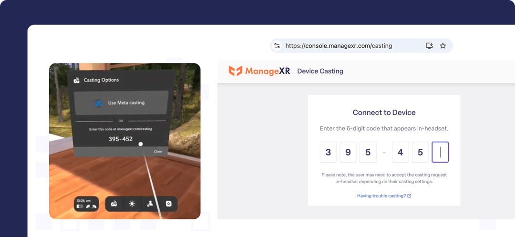The width and height of the screenshot is (515, 237).
Task: Open the settings gear icon in headset toolbar
Action: click(x=168, y=204)
